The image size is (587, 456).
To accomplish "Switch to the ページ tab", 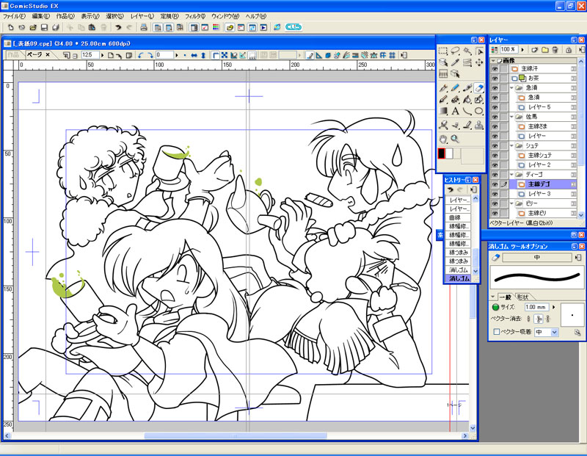I will 38,55.
